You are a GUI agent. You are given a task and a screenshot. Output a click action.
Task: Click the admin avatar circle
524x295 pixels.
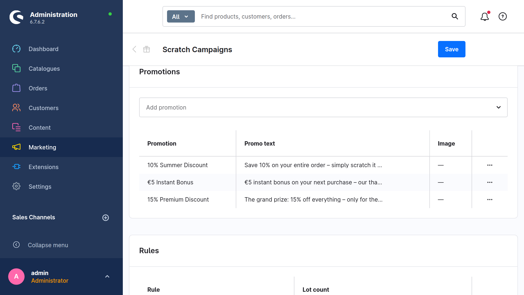point(16,276)
